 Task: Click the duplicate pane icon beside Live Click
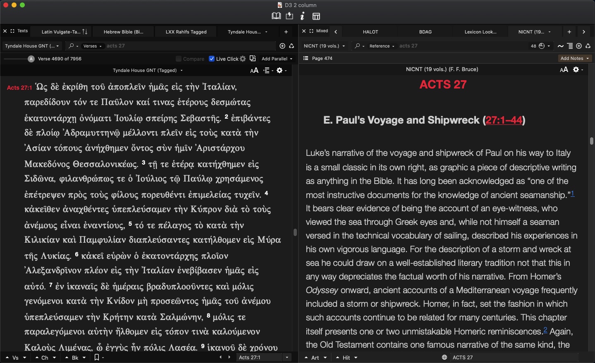pyautogui.click(x=253, y=59)
